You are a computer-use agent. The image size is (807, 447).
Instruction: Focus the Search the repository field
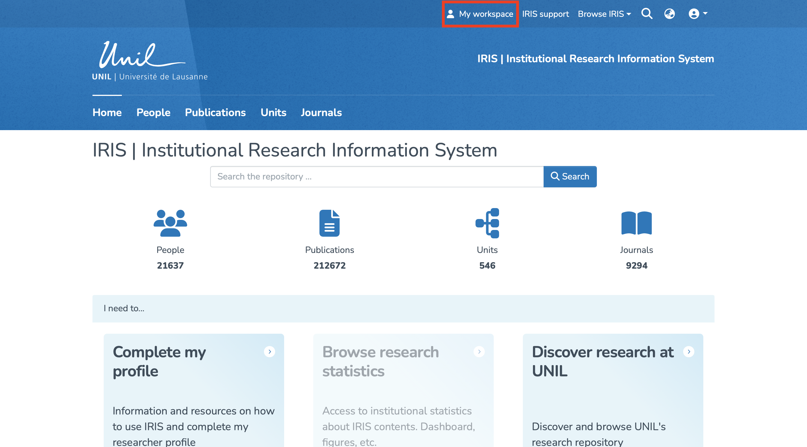(x=377, y=177)
